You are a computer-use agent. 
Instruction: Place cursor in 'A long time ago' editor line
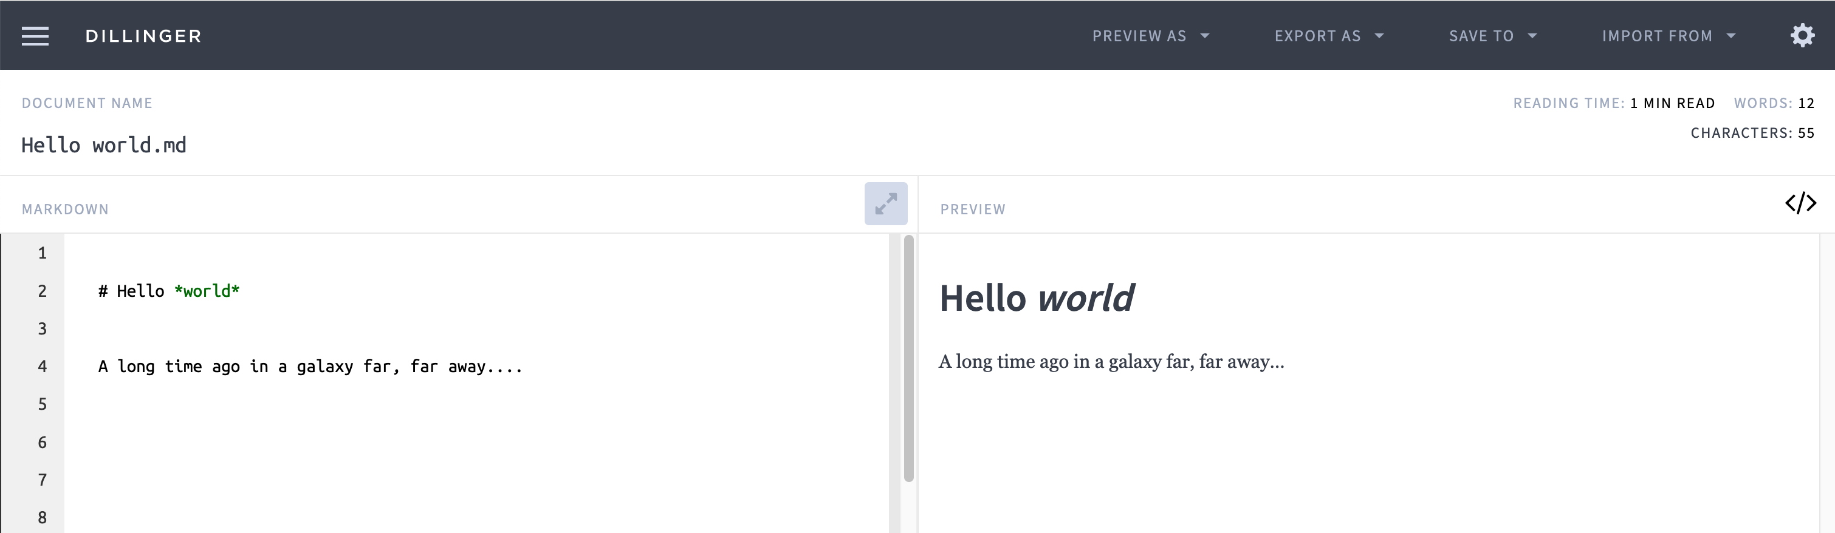[x=310, y=367]
